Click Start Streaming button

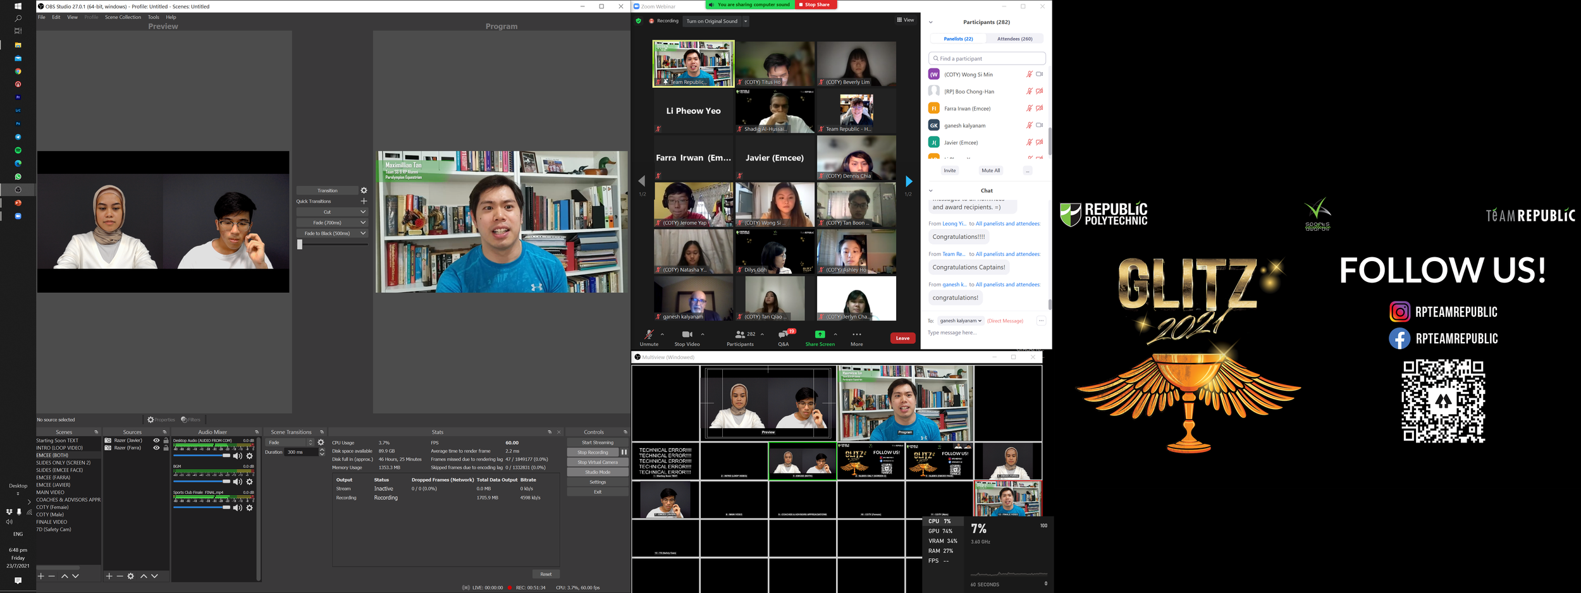598,443
